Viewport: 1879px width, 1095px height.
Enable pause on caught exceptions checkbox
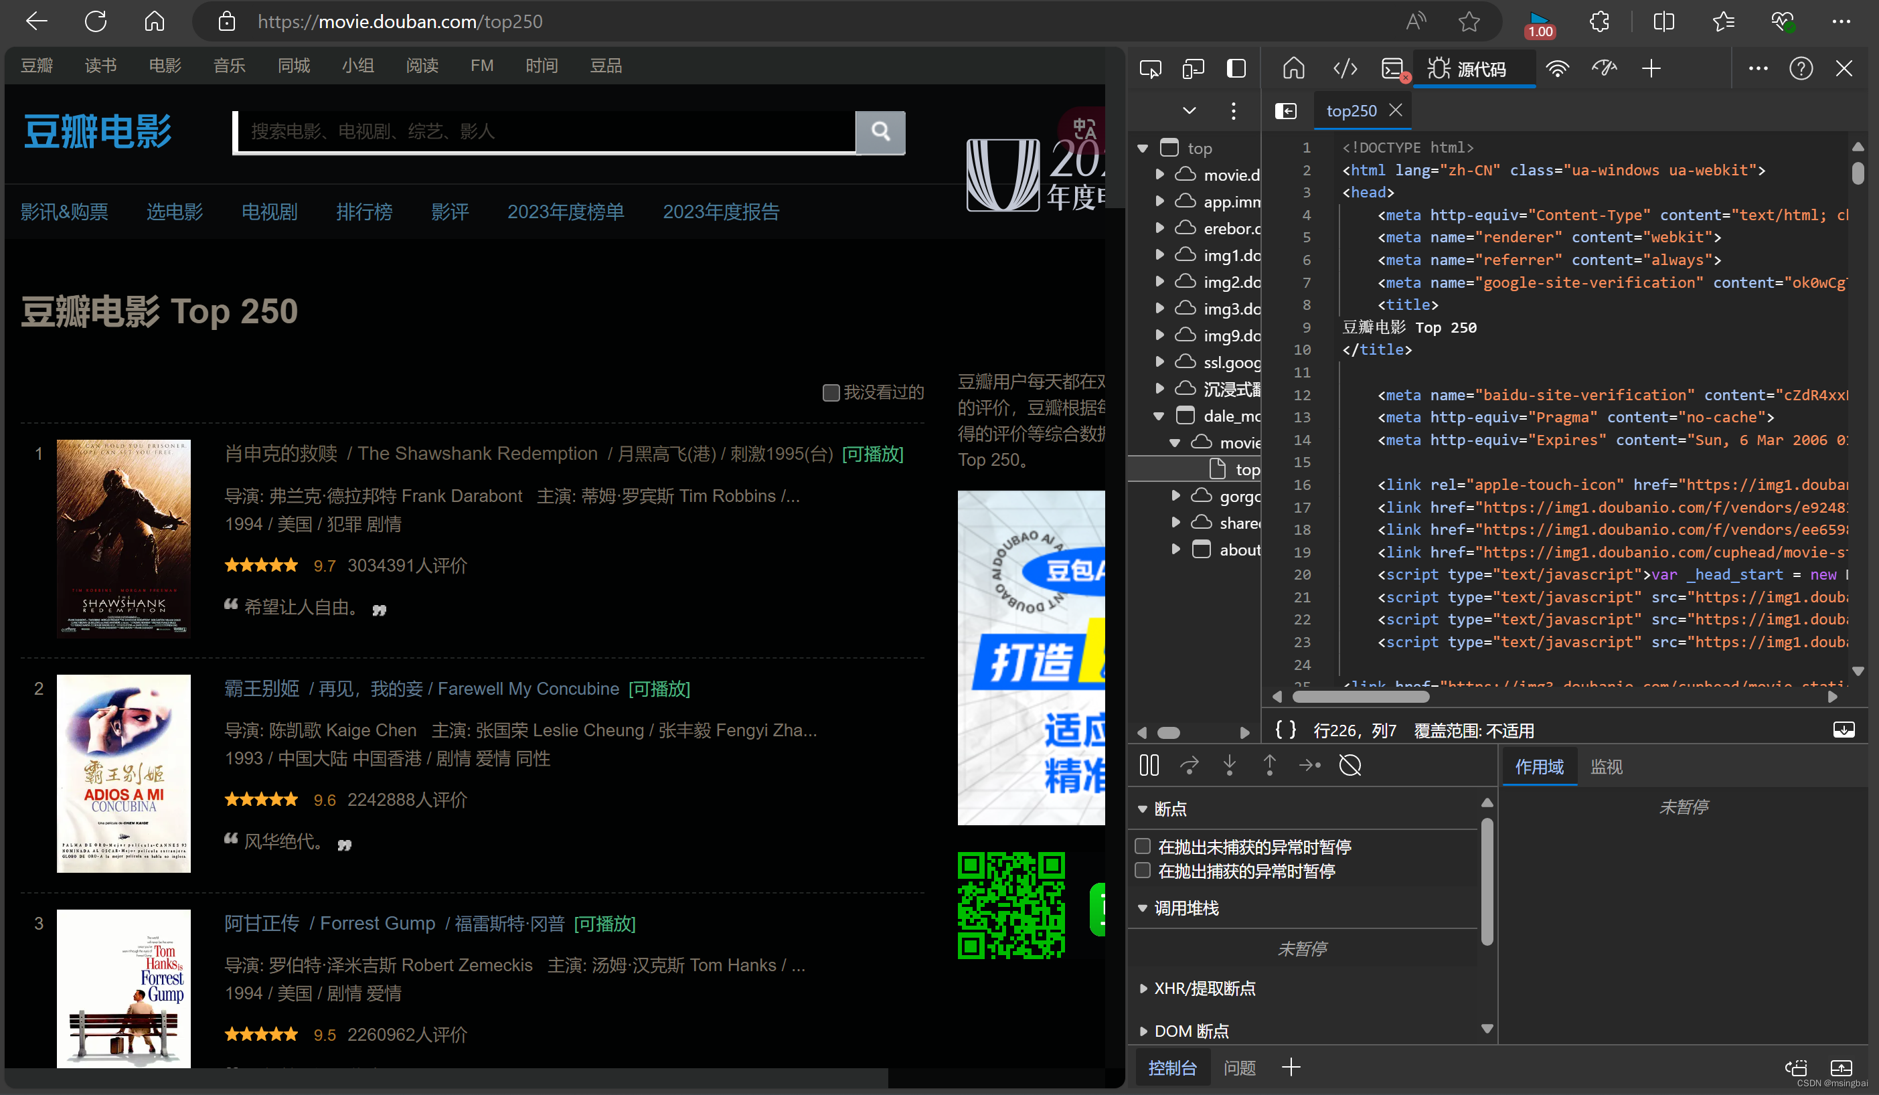(1142, 870)
